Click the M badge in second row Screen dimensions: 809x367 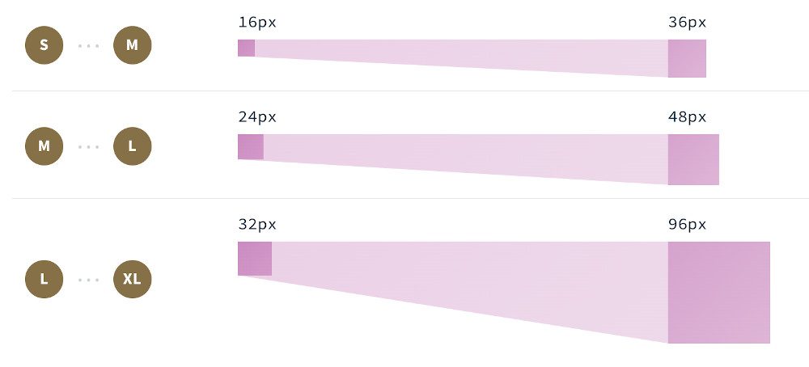(x=44, y=146)
